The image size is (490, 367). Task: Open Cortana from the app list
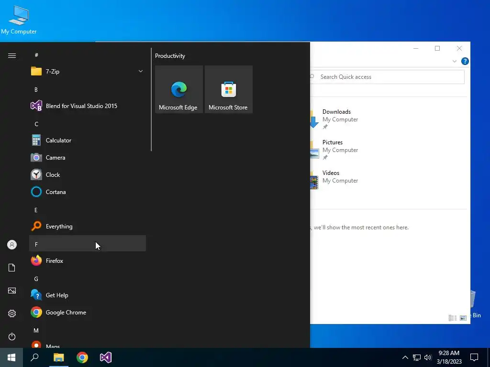coord(88,192)
